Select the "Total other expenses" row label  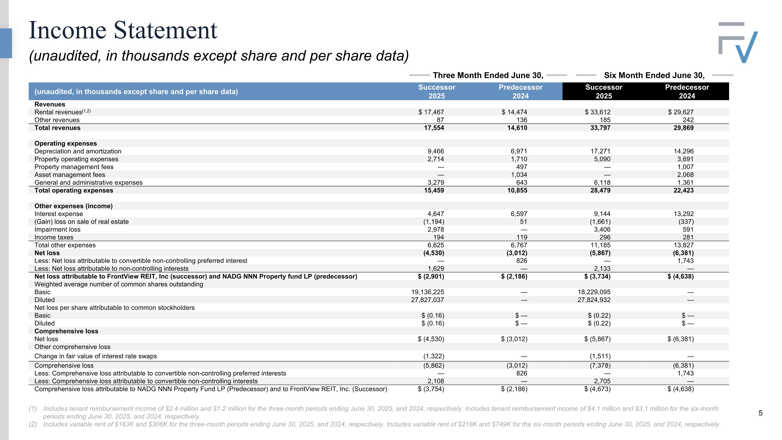(65, 245)
